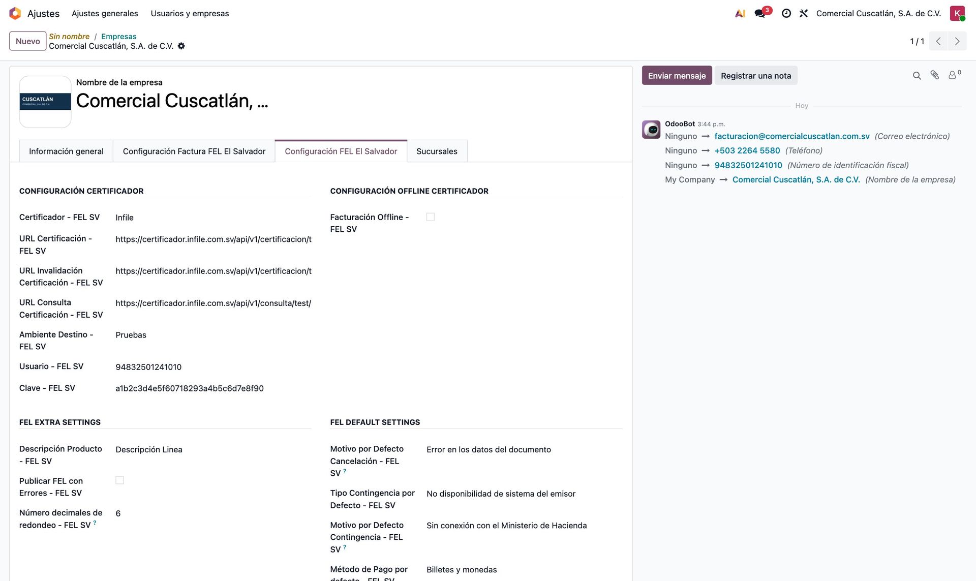Open Tipo Contingencia por Defecto dropdown
The width and height of the screenshot is (976, 581).
pos(524,494)
